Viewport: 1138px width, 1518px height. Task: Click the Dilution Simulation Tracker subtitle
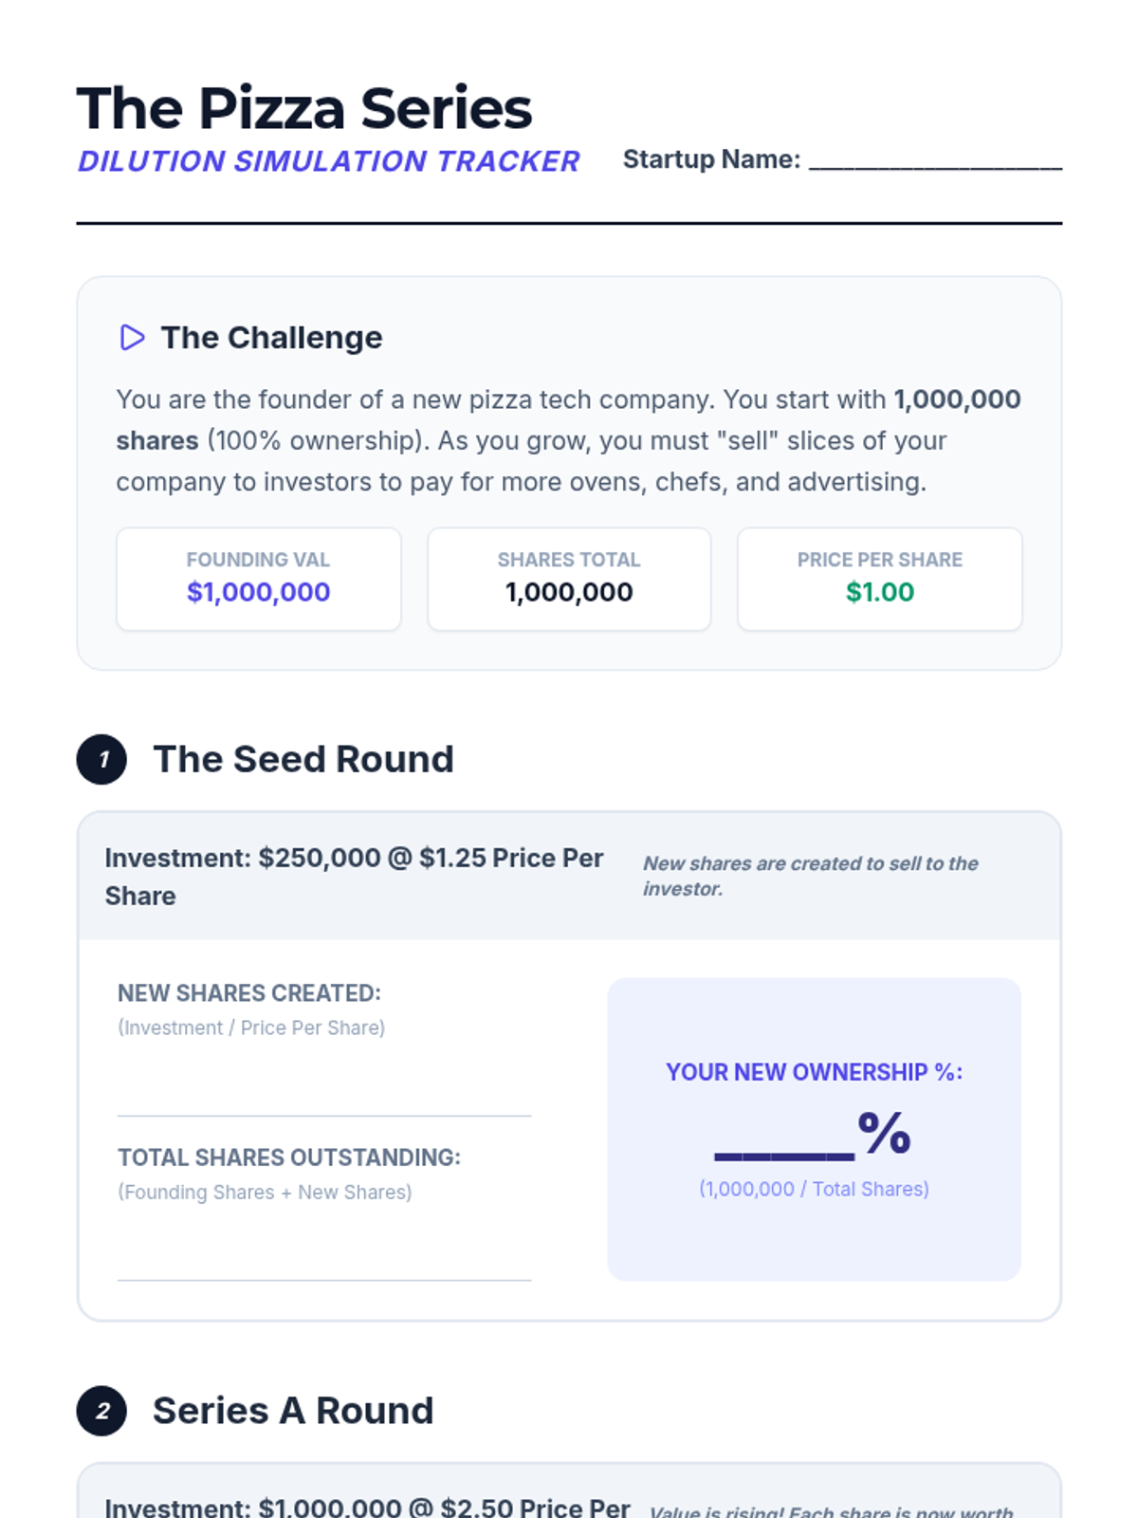tap(328, 161)
